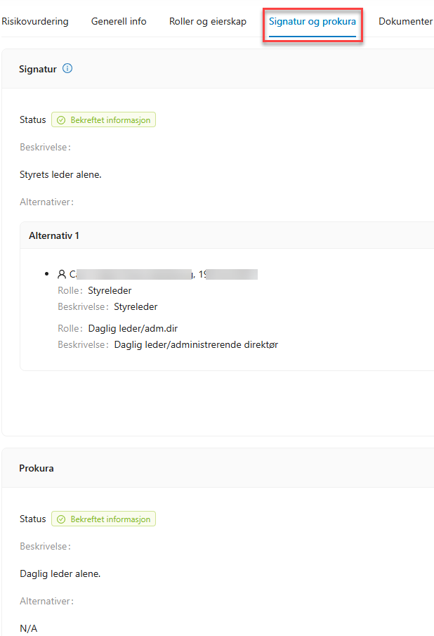The height and width of the screenshot is (636, 434).
Task: Click the checkmark icon in Prokura status badge
Action: [61, 519]
